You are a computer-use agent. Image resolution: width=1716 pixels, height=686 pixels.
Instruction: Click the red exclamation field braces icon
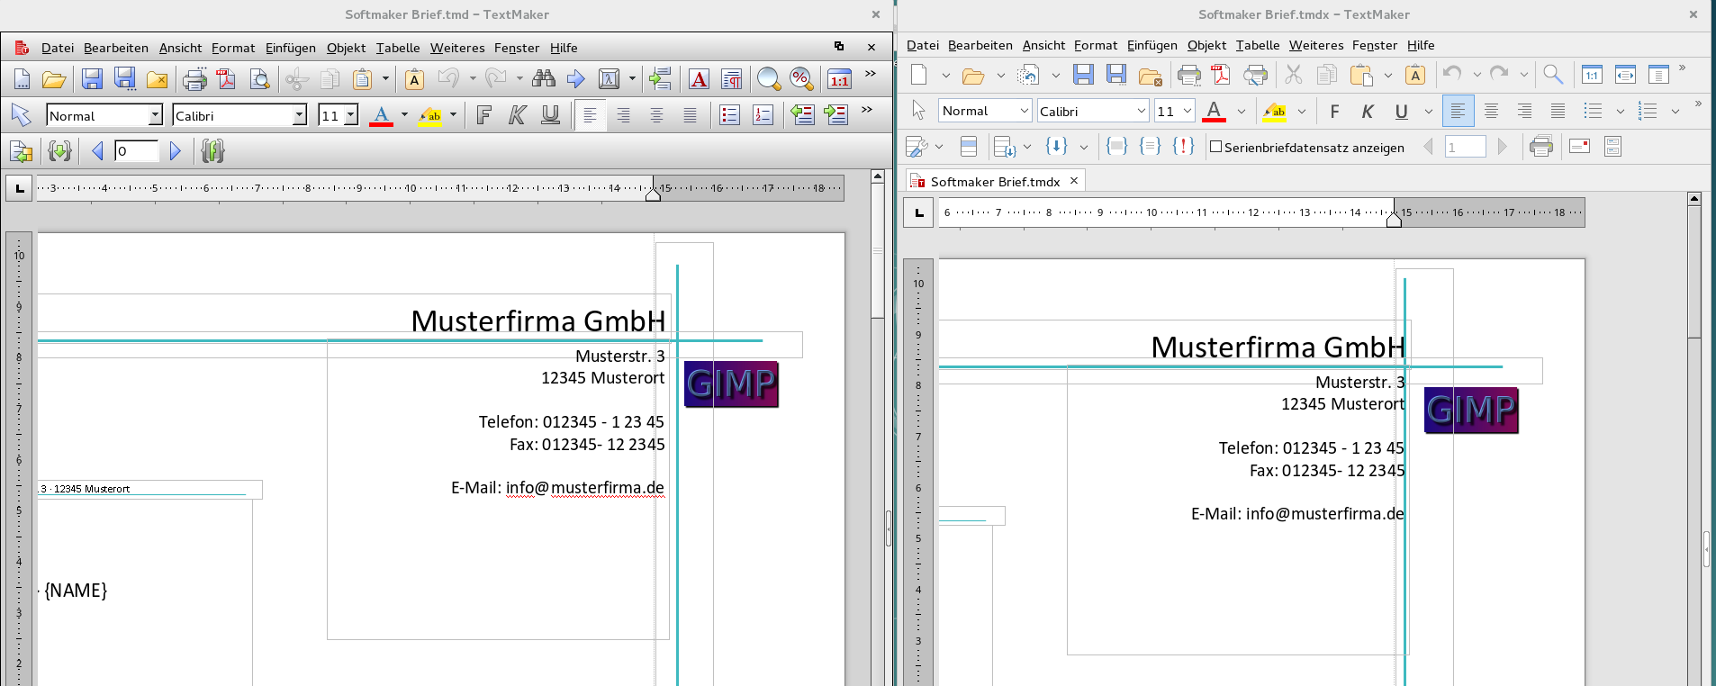[x=1184, y=146]
